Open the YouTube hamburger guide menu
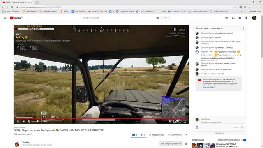The width and height of the screenshot is (263, 148). 5,18
